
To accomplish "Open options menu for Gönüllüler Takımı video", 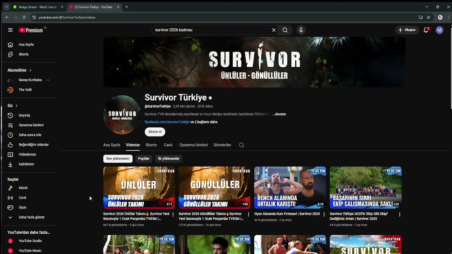I will click(248, 214).
